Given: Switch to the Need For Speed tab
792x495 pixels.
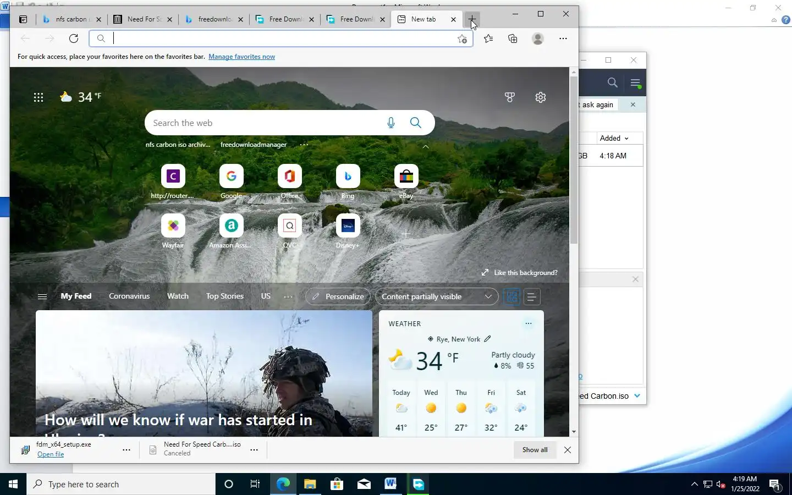Looking at the screenshot, I should click(x=143, y=19).
